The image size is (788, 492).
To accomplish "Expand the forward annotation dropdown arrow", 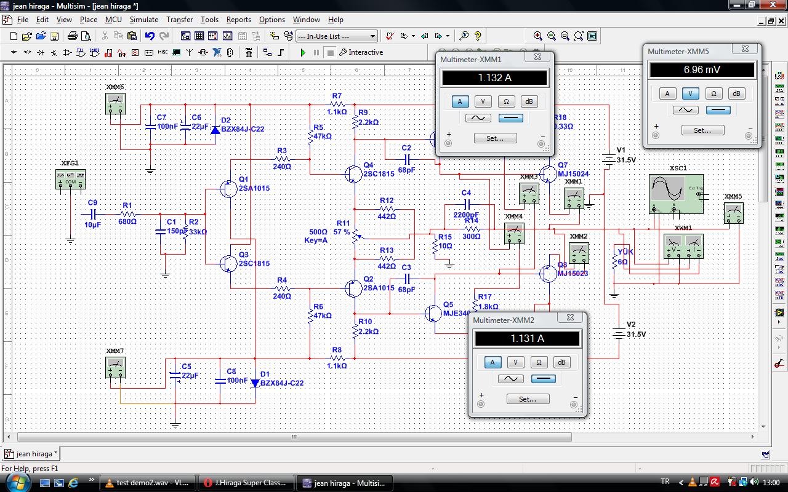I will point(448,36).
